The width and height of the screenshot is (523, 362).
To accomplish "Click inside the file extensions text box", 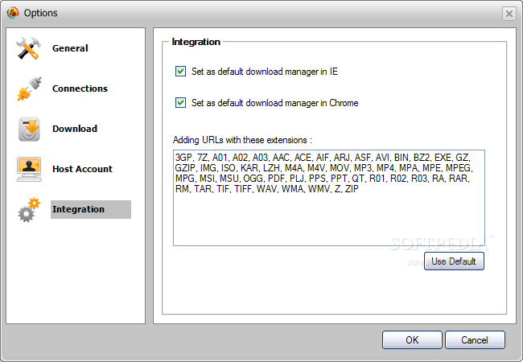I will tap(329, 198).
